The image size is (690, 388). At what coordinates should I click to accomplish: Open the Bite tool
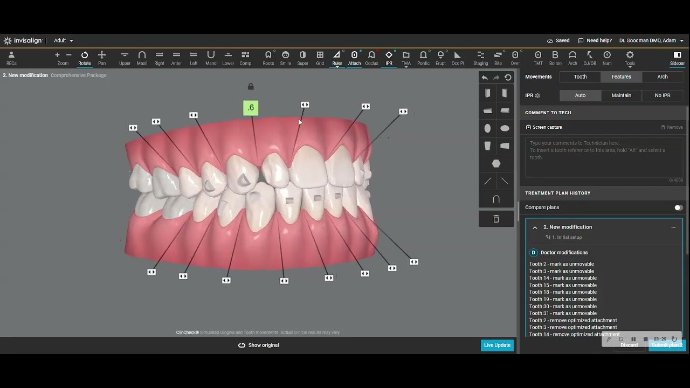498,58
